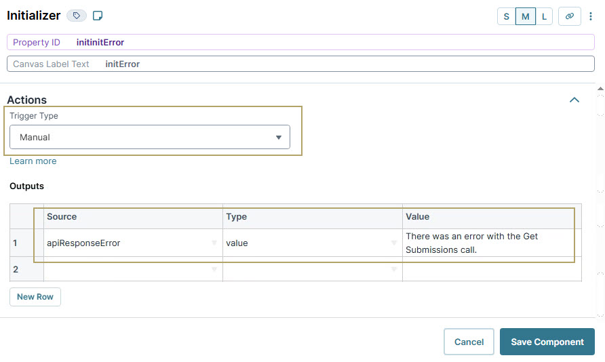The height and width of the screenshot is (362, 605).
Task: Collapse the Actions section chevron
Action: (x=574, y=100)
